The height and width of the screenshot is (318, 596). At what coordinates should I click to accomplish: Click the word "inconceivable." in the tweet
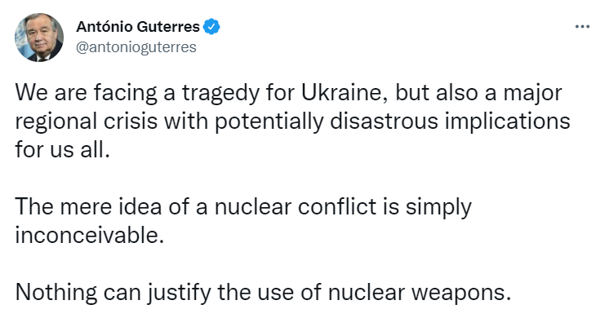[90, 236]
